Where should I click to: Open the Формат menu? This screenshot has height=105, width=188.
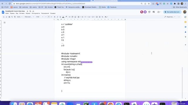pyautogui.click(x=28, y=13)
